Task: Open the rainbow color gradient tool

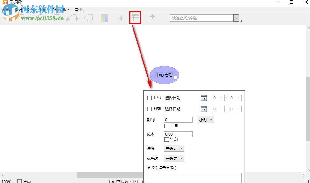Action: (x=105, y=18)
